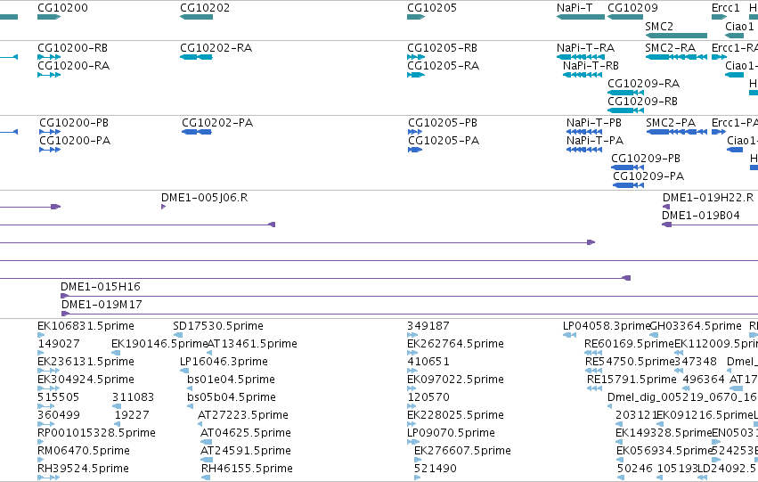The height and width of the screenshot is (482, 758).
Task: Click the AT27223.5prime EST label
Action: coord(242,416)
